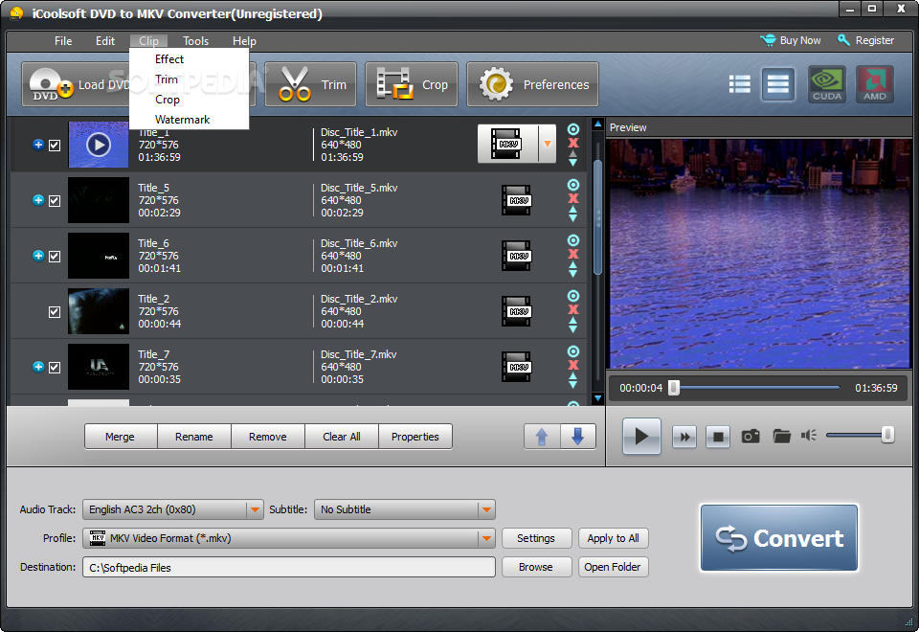Uncheck the Title_6 checkbox

point(55,257)
